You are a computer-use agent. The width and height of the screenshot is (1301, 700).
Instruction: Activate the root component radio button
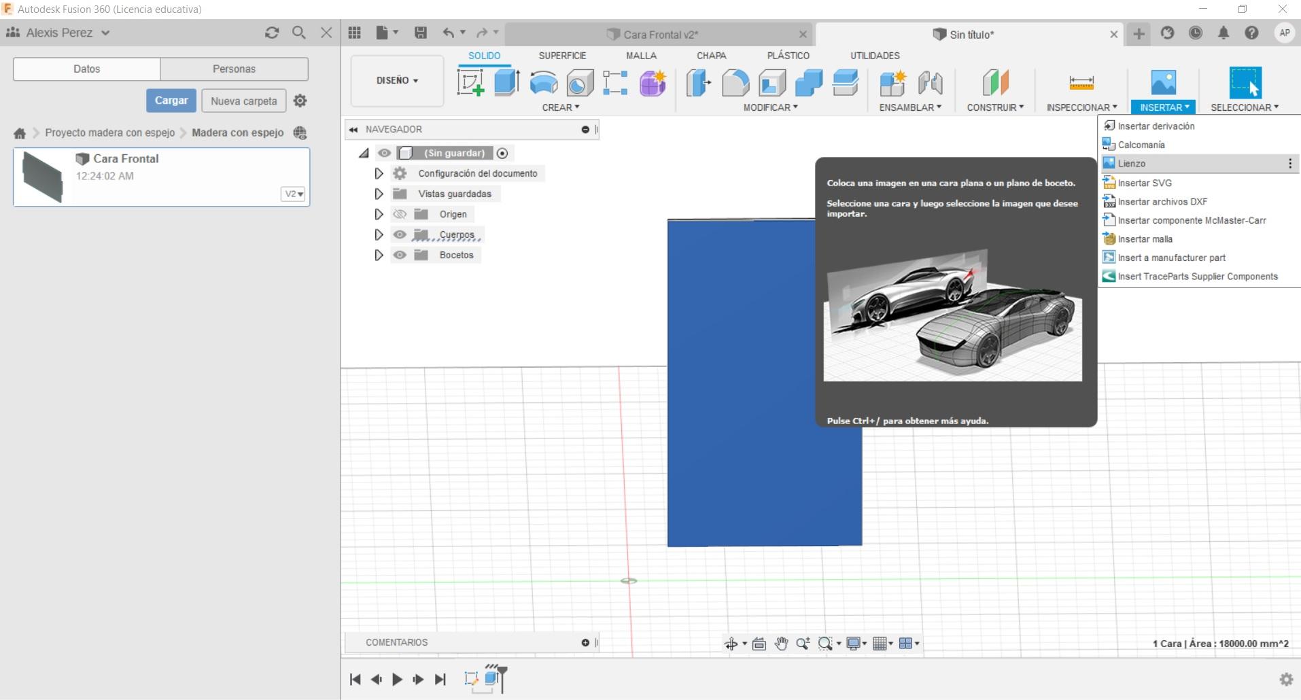pos(502,154)
